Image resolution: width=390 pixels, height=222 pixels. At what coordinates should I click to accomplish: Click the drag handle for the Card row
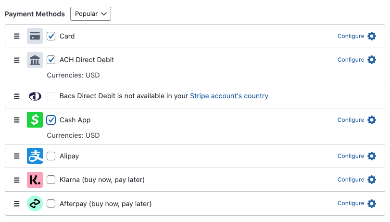pyautogui.click(x=16, y=36)
